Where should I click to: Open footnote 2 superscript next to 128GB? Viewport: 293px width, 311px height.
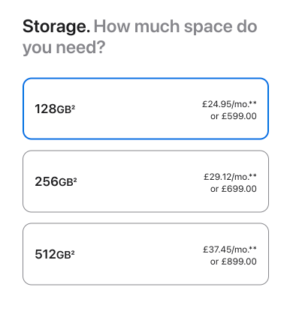coord(74,106)
